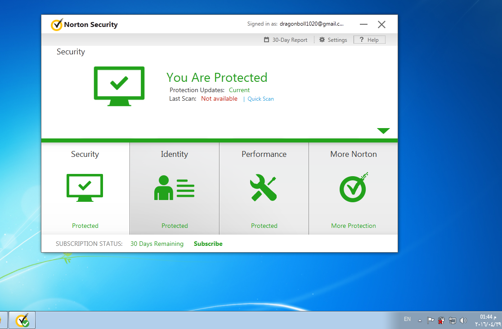Select the Performance tab heading
This screenshot has width=502, height=329.
(x=264, y=154)
